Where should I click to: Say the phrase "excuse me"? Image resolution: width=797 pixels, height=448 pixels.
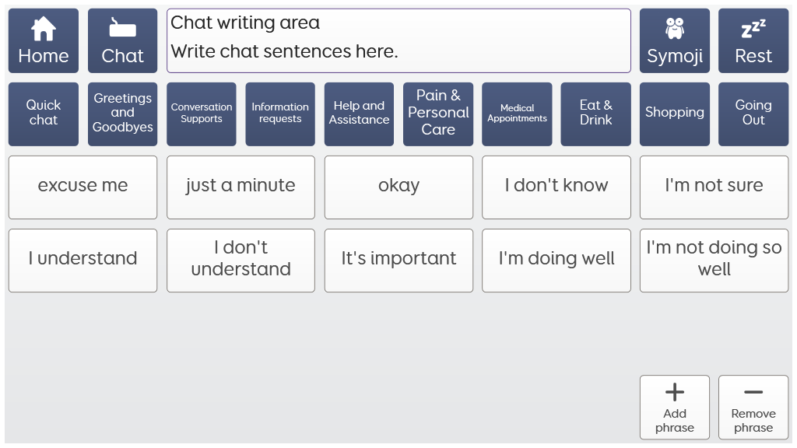pos(83,187)
